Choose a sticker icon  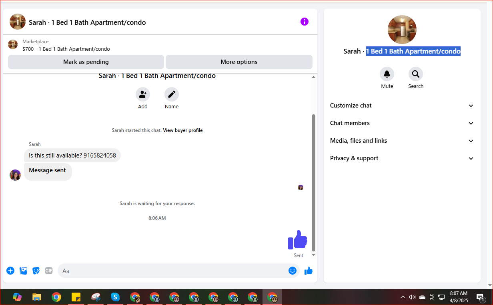[36, 271]
